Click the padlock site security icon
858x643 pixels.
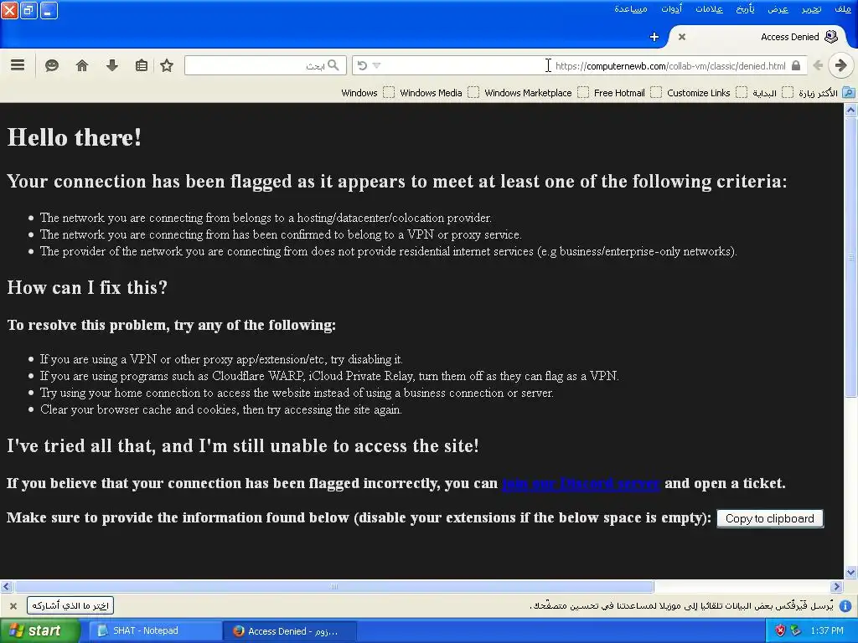(796, 65)
